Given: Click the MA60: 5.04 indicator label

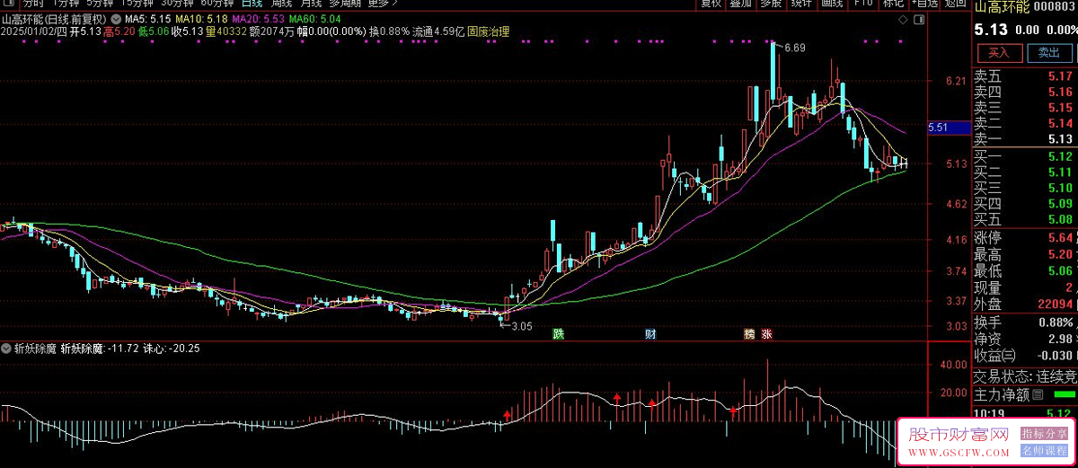Looking at the screenshot, I should pyautogui.click(x=314, y=18).
